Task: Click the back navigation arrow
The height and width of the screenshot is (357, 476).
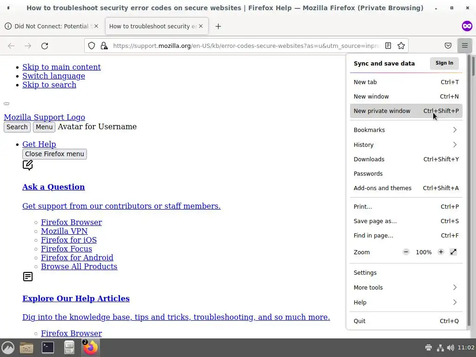Action: click(x=11, y=46)
